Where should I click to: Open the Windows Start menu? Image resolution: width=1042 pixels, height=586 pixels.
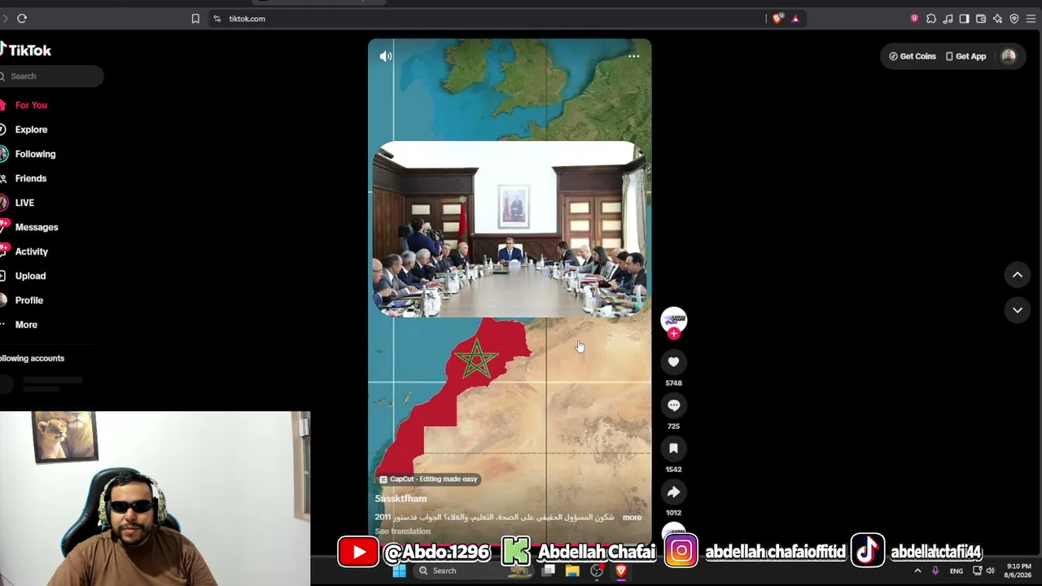pyautogui.click(x=399, y=571)
